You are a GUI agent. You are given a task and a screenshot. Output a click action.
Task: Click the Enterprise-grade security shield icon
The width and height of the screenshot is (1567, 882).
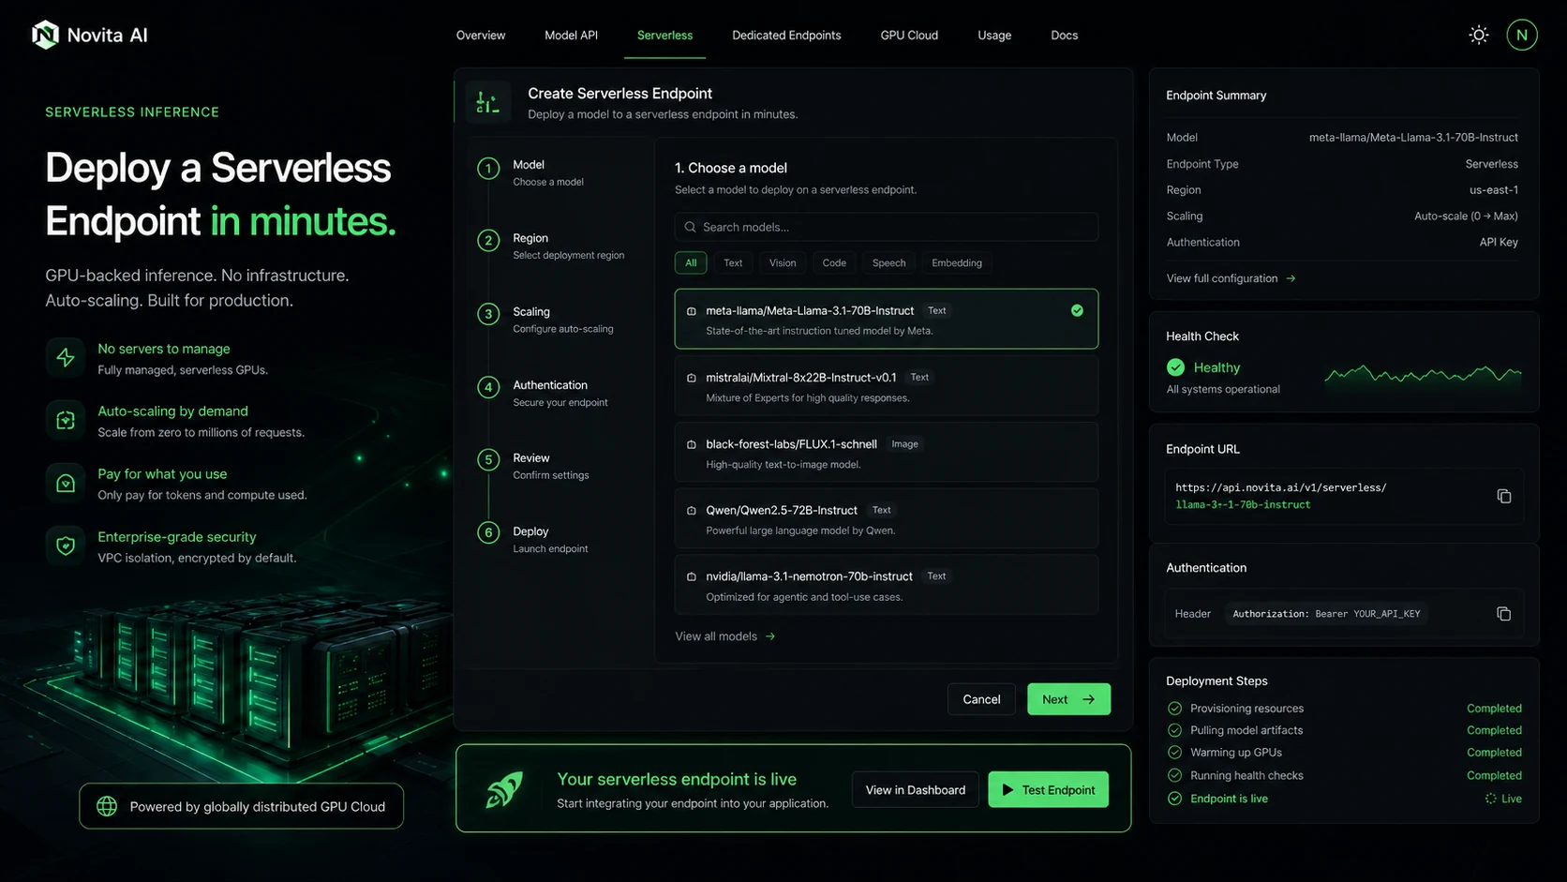point(66,546)
